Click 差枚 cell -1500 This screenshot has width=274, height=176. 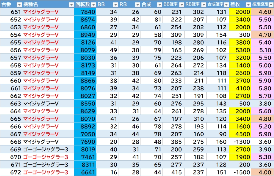point(240,172)
